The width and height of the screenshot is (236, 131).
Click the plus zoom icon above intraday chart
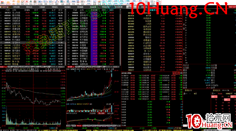57,69
